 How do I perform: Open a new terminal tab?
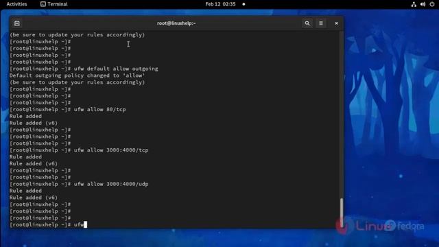point(17,23)
